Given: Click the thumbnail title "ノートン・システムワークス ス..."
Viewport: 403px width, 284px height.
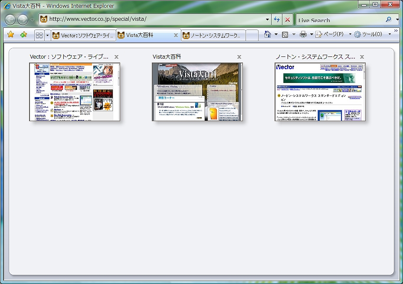Looking at the screenshot, I should click(315, 57).
